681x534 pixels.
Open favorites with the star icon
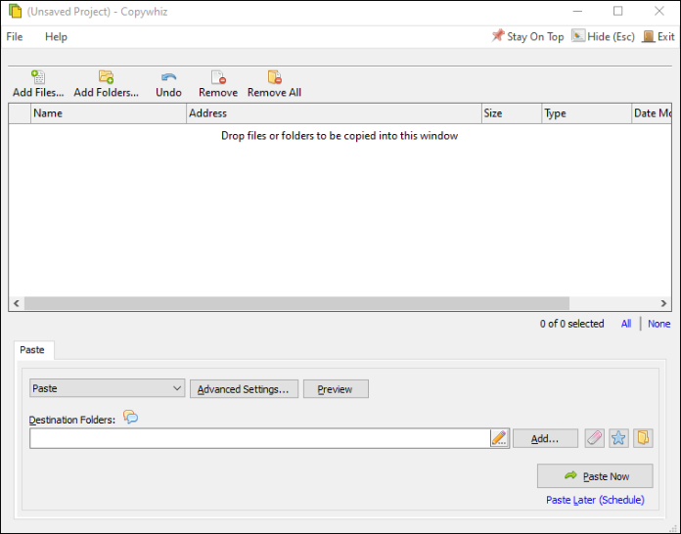618,438
